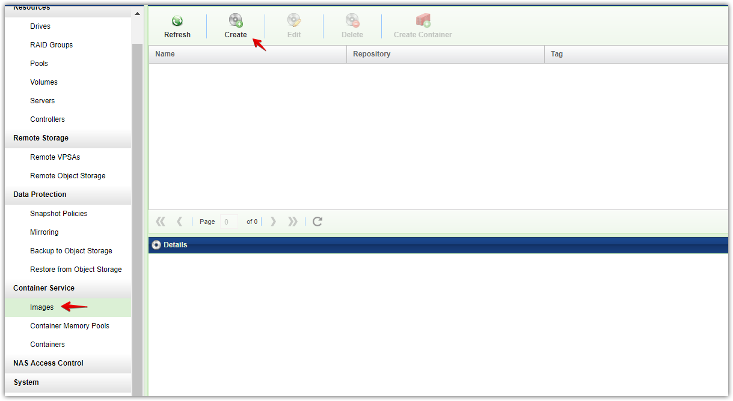
Task: Go to first page of the table
Action: pos(160,222)
